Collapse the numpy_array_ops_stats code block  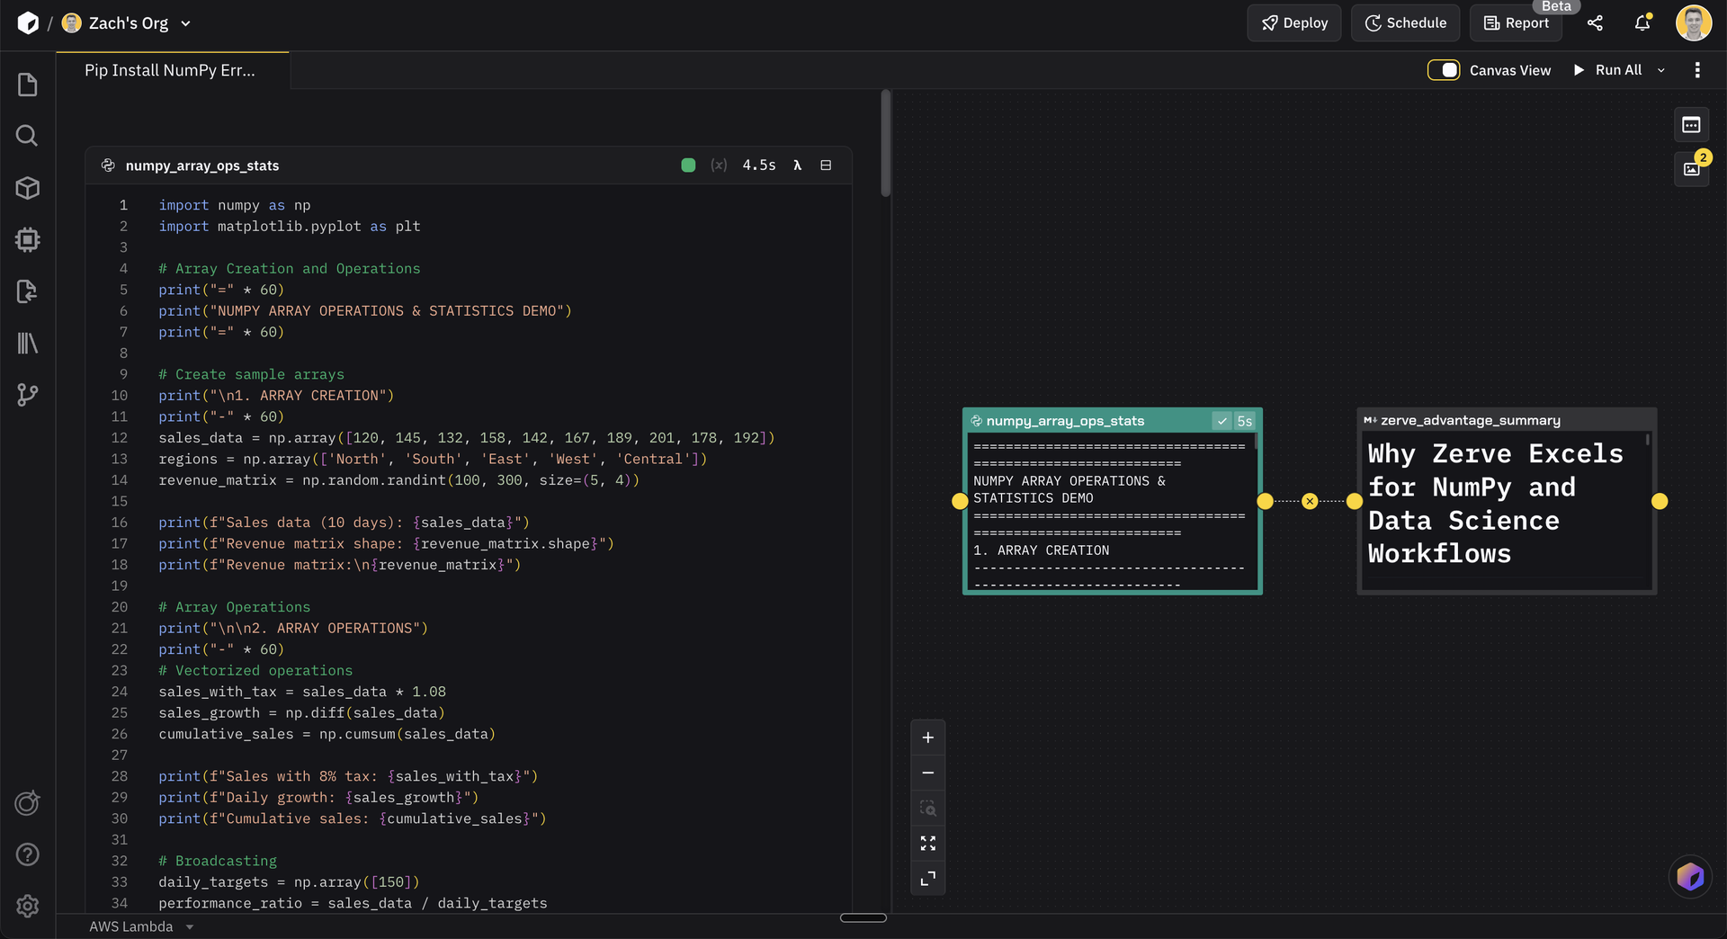pos(826,165)
